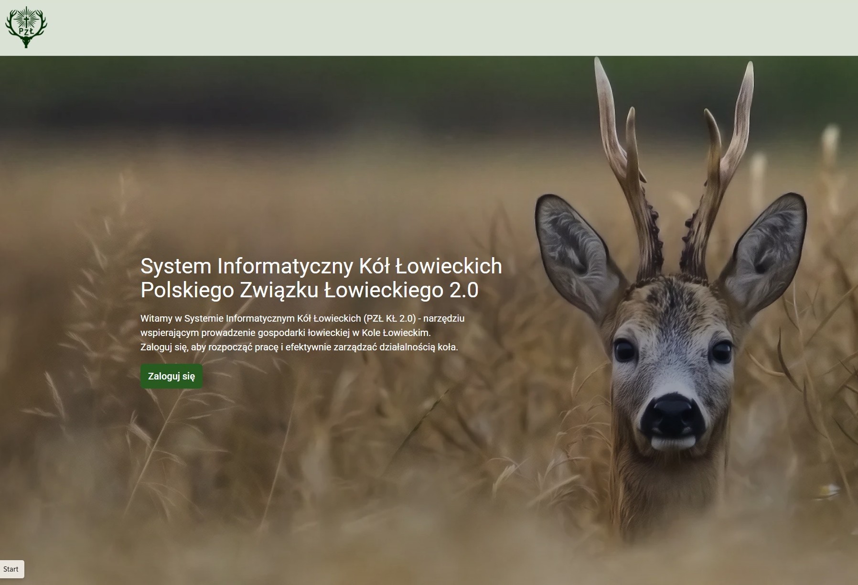Select the heading System Informatyczny Kół Łowieckich
This screenshot has width=858, height=585.
pyautogui.click(x=321, y=266)
